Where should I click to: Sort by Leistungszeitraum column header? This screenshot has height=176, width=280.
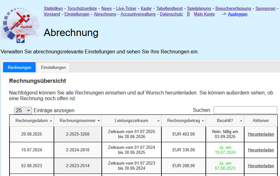pyautogui.click(x=131, y=121)
